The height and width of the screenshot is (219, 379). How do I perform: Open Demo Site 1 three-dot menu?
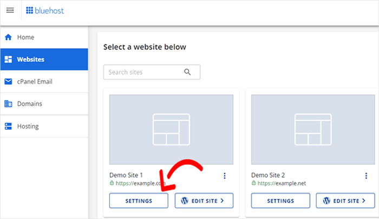pos(224,176)
